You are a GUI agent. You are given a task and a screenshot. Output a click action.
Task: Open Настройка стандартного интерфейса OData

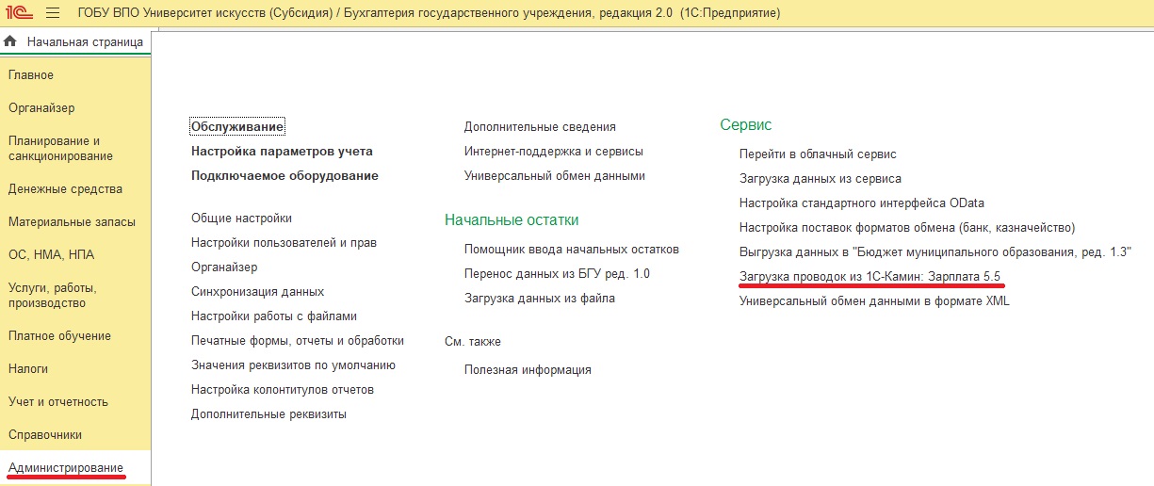pyautogui.click(x=862, y=202)
